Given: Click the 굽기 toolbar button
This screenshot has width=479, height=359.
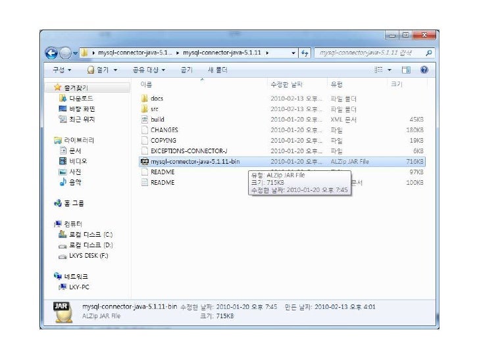Looking at the screenshot, I should point(187,70).
